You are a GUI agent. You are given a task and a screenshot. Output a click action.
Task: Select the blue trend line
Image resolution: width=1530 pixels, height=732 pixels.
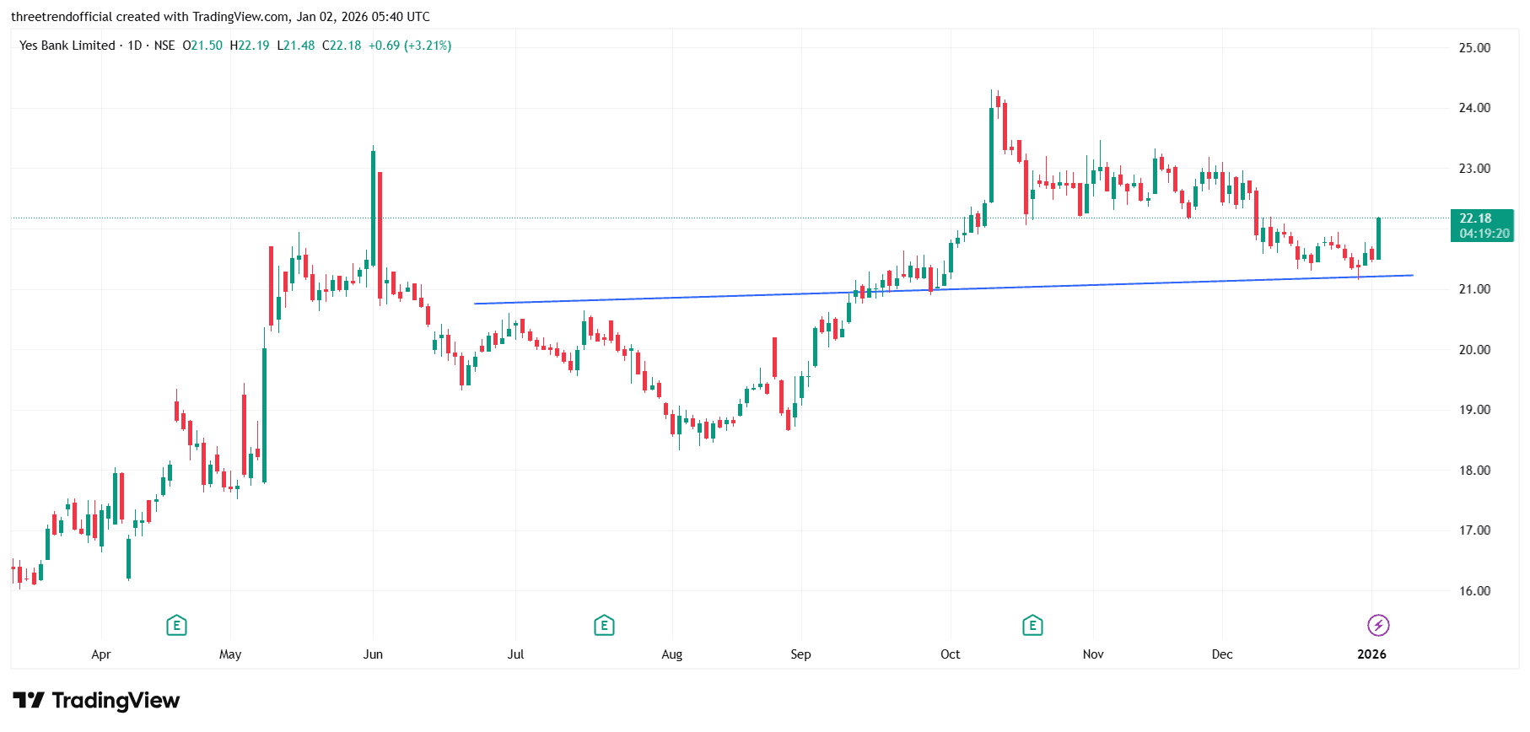pos(943,289)
